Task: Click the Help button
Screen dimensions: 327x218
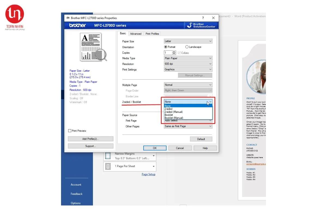Action: 205,148
